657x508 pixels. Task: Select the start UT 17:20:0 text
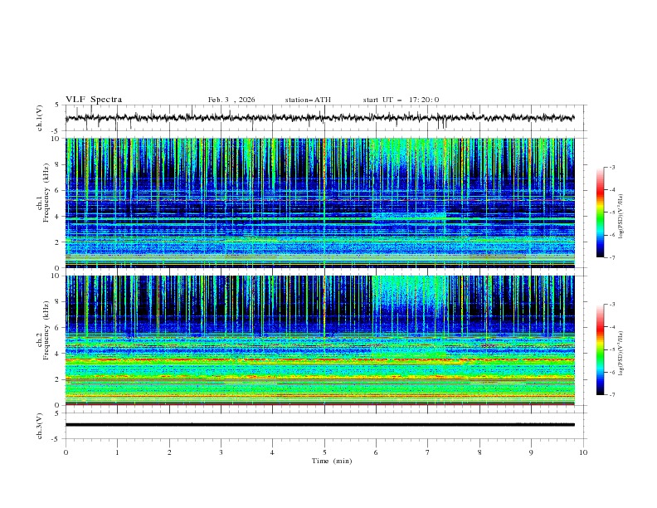tap(401, 100)
